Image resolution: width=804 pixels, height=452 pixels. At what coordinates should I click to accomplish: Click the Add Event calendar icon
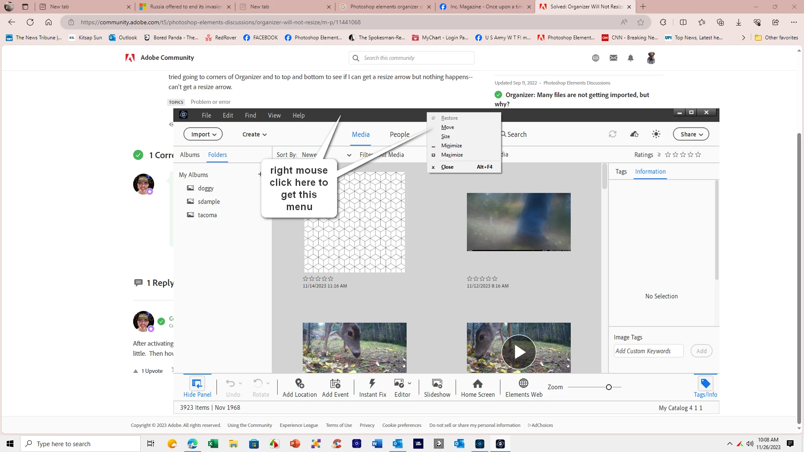pos(335,383)
